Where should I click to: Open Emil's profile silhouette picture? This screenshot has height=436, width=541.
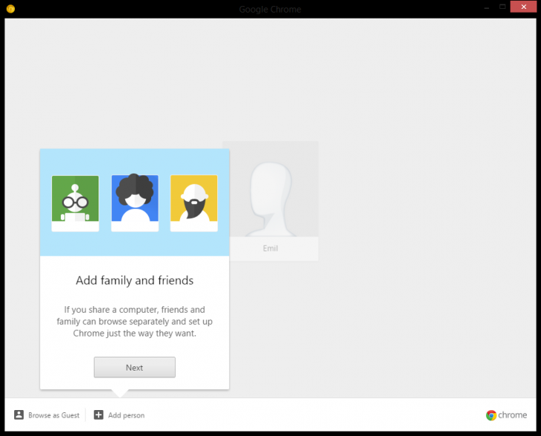[x=272, y=190]
